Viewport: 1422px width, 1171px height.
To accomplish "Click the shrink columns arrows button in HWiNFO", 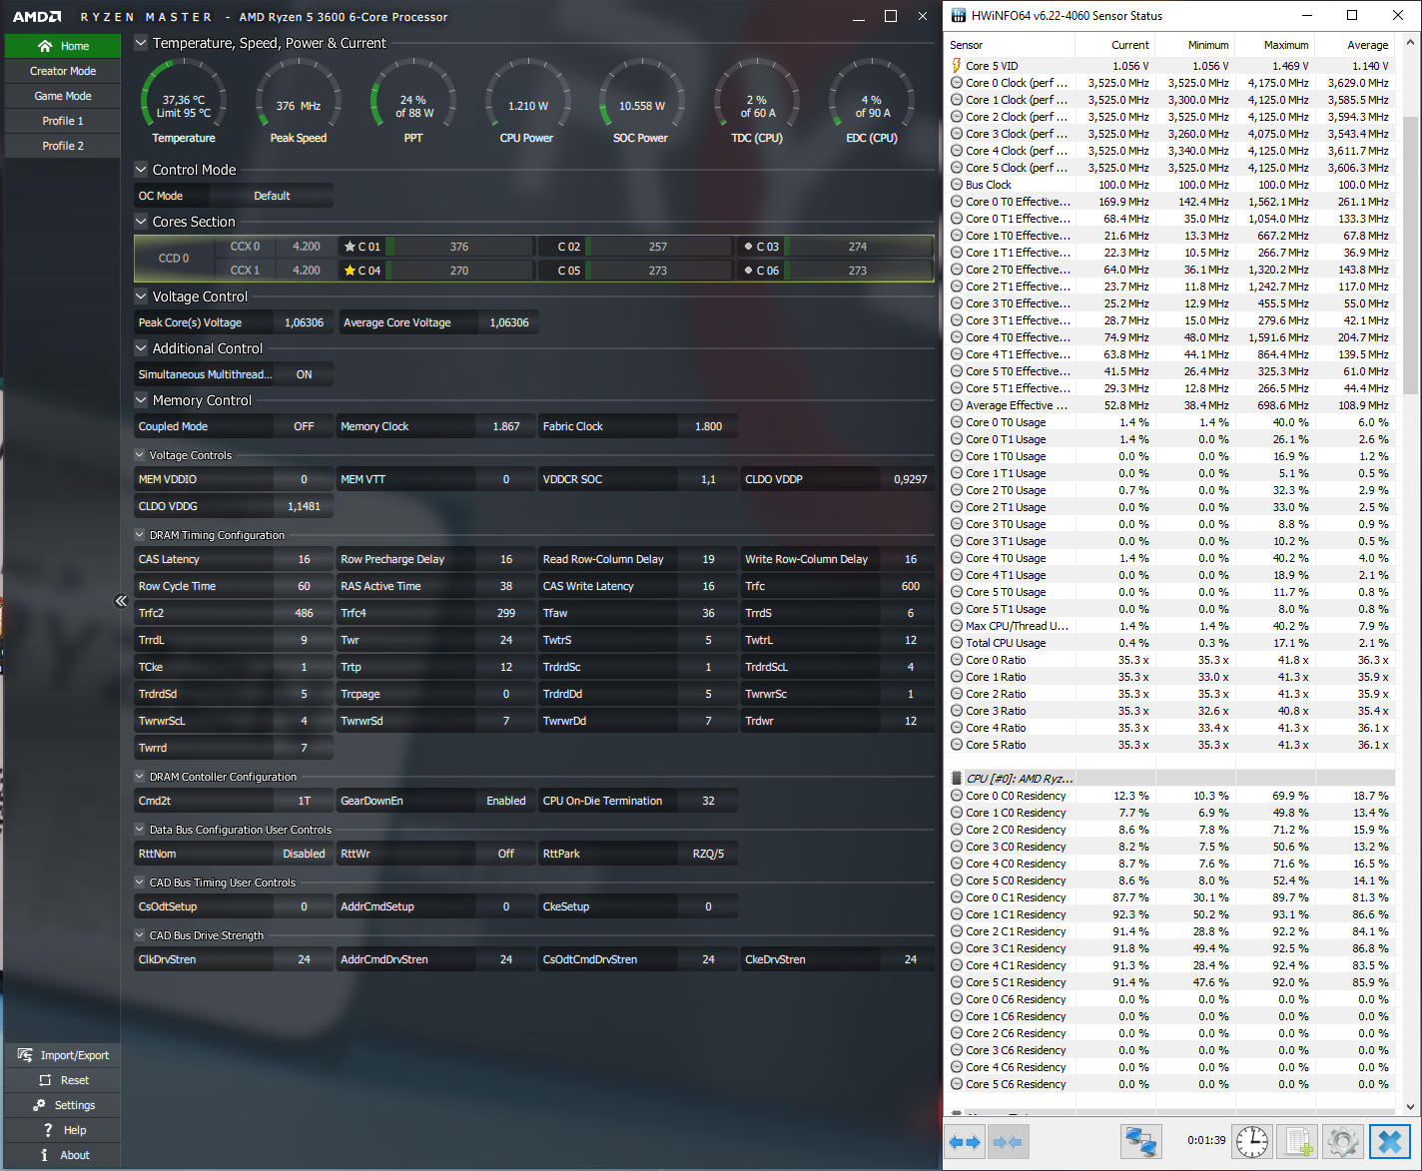I will click(x=1009, y=1141).
